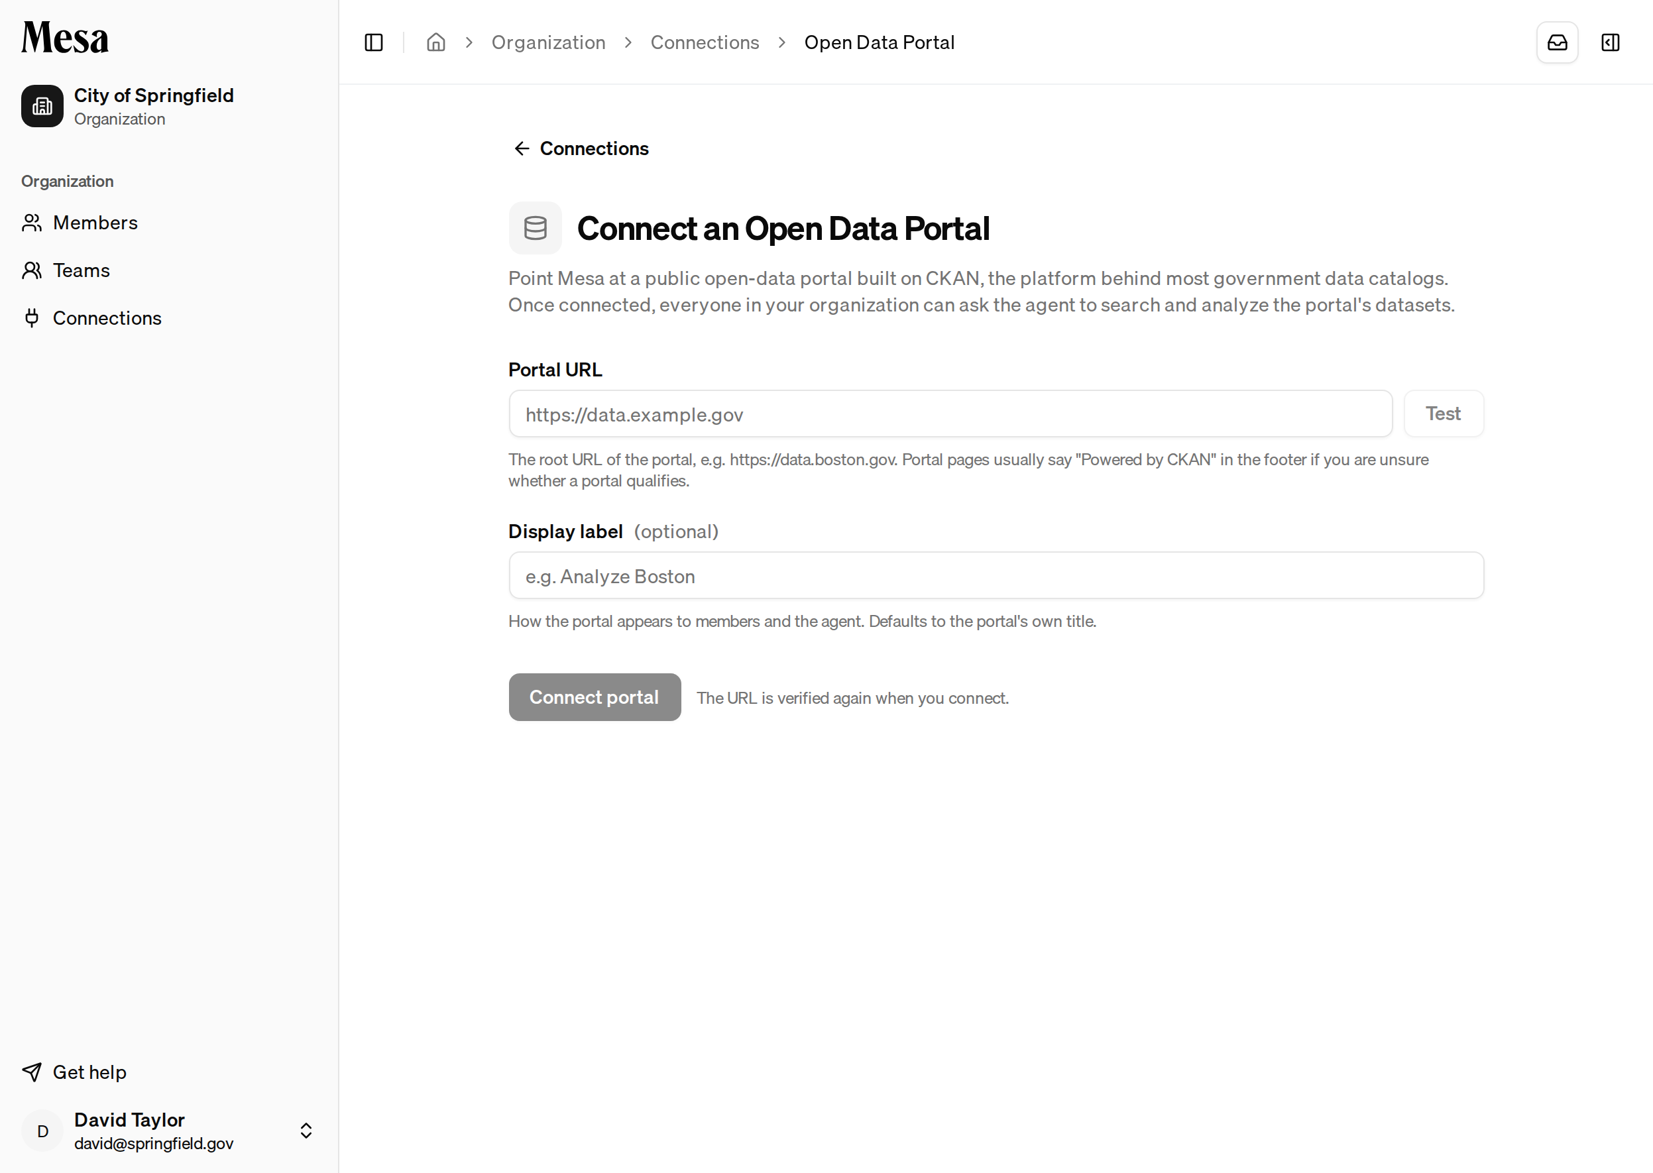Click the back arrow next to Connections
This screenshot has width=1653, height=1173.
coord(522,148)
